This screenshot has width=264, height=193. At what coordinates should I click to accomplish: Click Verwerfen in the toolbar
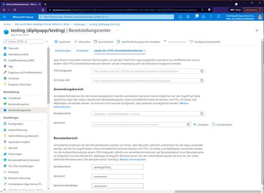(x=82, y=42)
